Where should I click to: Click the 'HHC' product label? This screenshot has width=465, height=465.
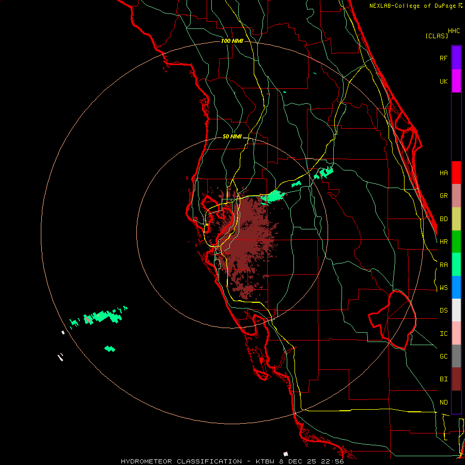[x=454, y=31]
